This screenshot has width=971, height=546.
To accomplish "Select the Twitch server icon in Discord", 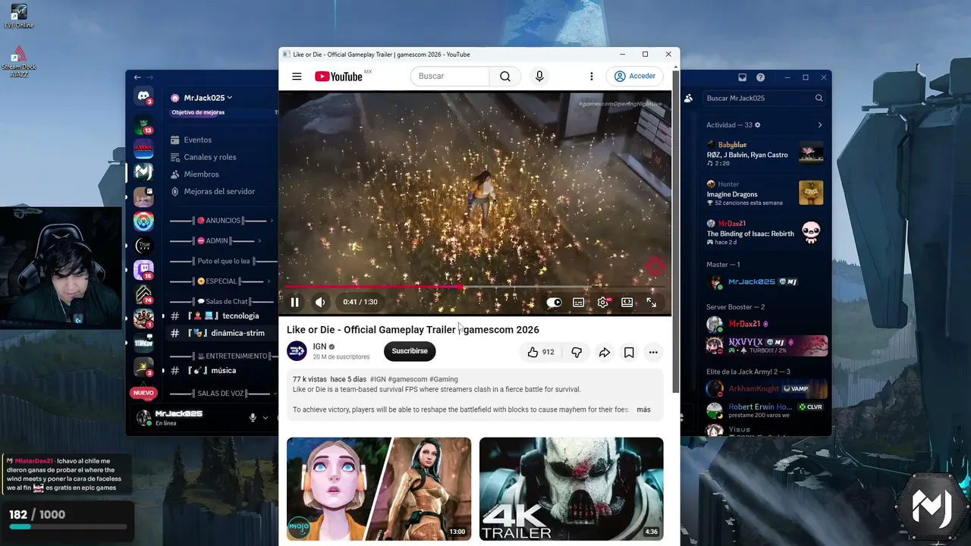I will point(143,270).
